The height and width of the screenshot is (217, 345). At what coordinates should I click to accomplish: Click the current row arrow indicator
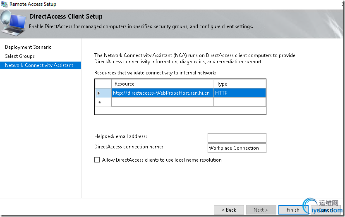coord(99,93)
